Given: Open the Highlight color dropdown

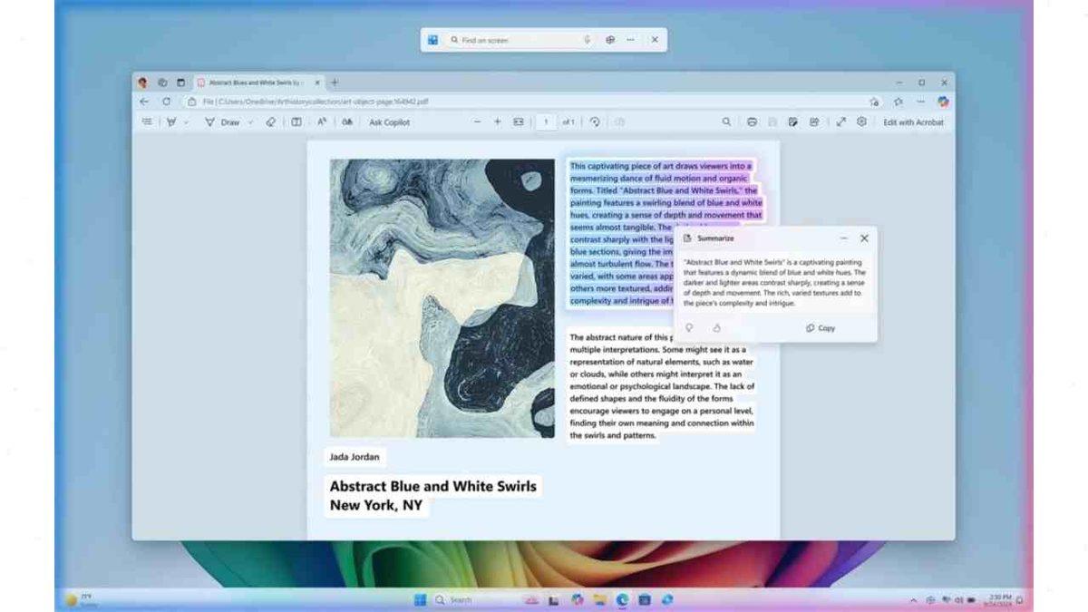Looking at the screenshot, I should (186, 123).
